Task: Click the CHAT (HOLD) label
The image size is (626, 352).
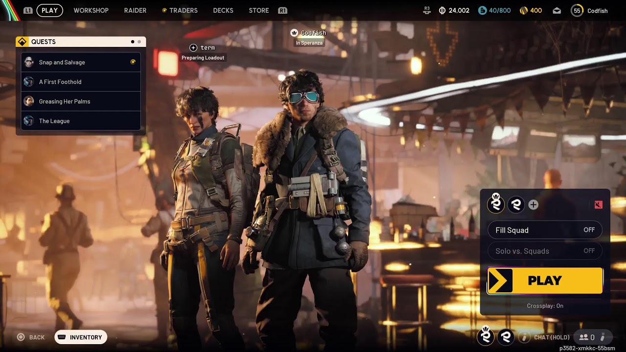Action: coord(552,337)
